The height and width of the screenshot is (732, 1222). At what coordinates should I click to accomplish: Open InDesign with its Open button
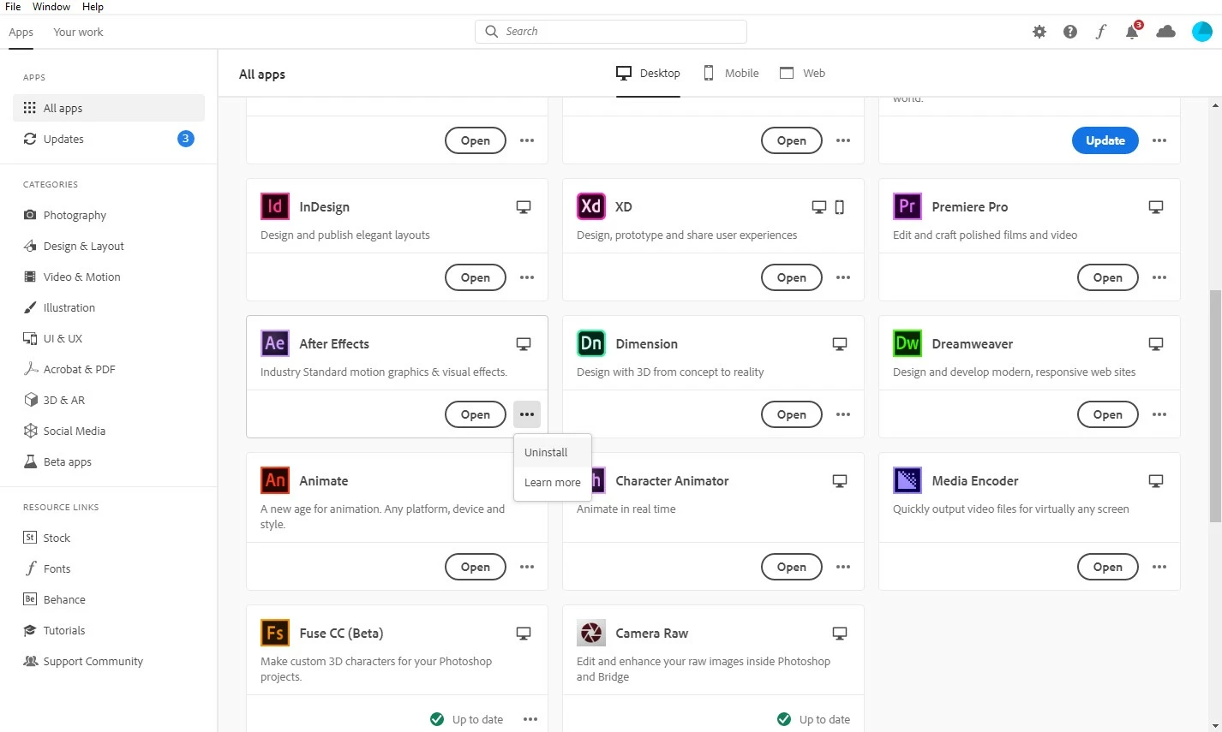point(476,277)
